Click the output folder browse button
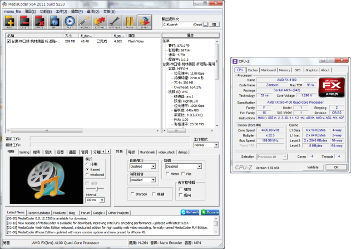Viewport: 356px width, 249px height. pyautogui.click(x=205, y=25)
